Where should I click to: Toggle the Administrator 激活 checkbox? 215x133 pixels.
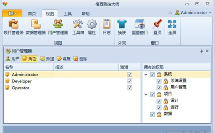130,74
